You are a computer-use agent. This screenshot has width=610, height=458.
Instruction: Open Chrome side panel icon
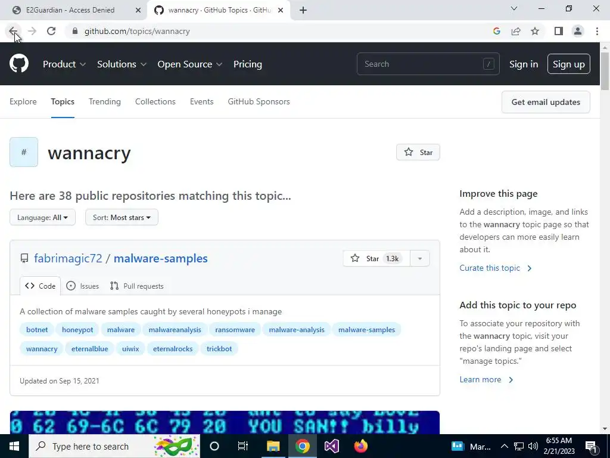point(559,31)
